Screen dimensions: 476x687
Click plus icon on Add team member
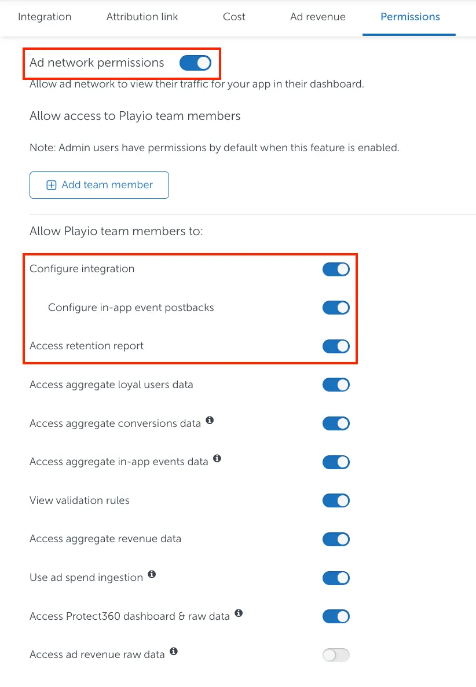click(52, 185)
